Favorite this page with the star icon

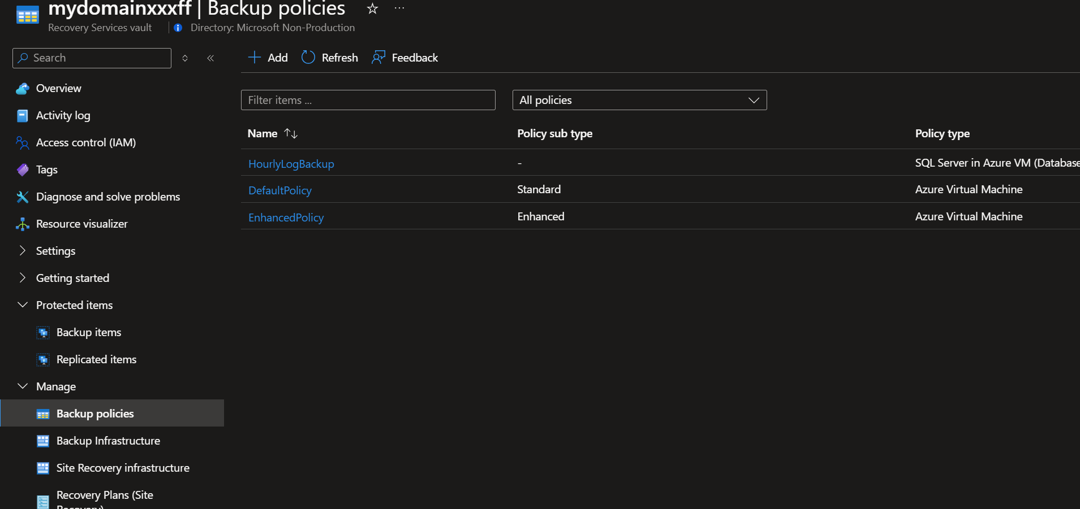[x=372, y=8]
